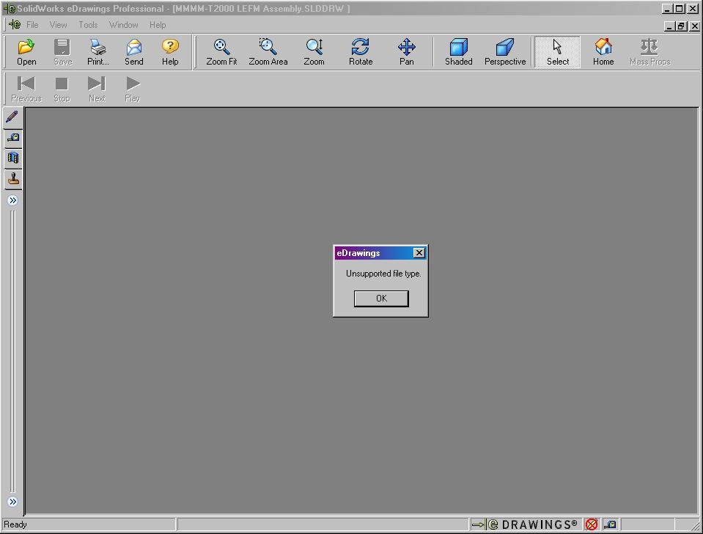Open the Help menu

158,25
